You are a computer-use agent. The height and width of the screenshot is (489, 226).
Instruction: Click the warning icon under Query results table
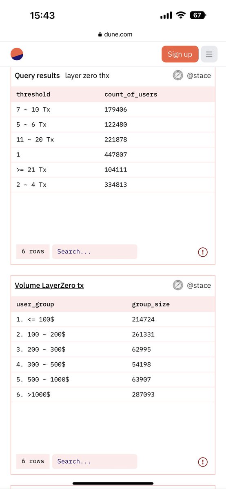[203, 252]
